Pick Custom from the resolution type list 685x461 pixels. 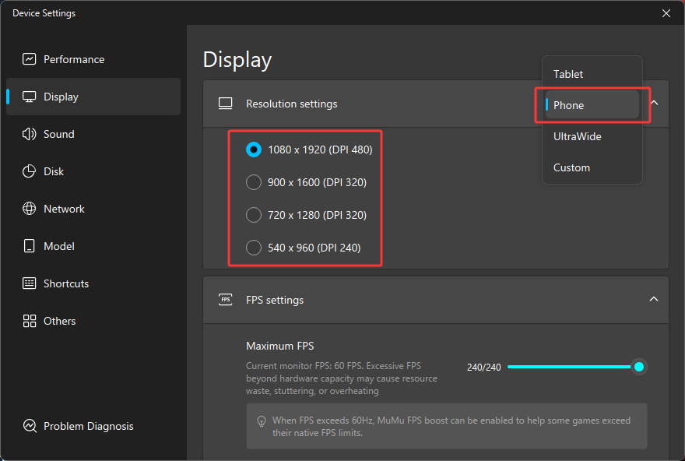[571, 167]
